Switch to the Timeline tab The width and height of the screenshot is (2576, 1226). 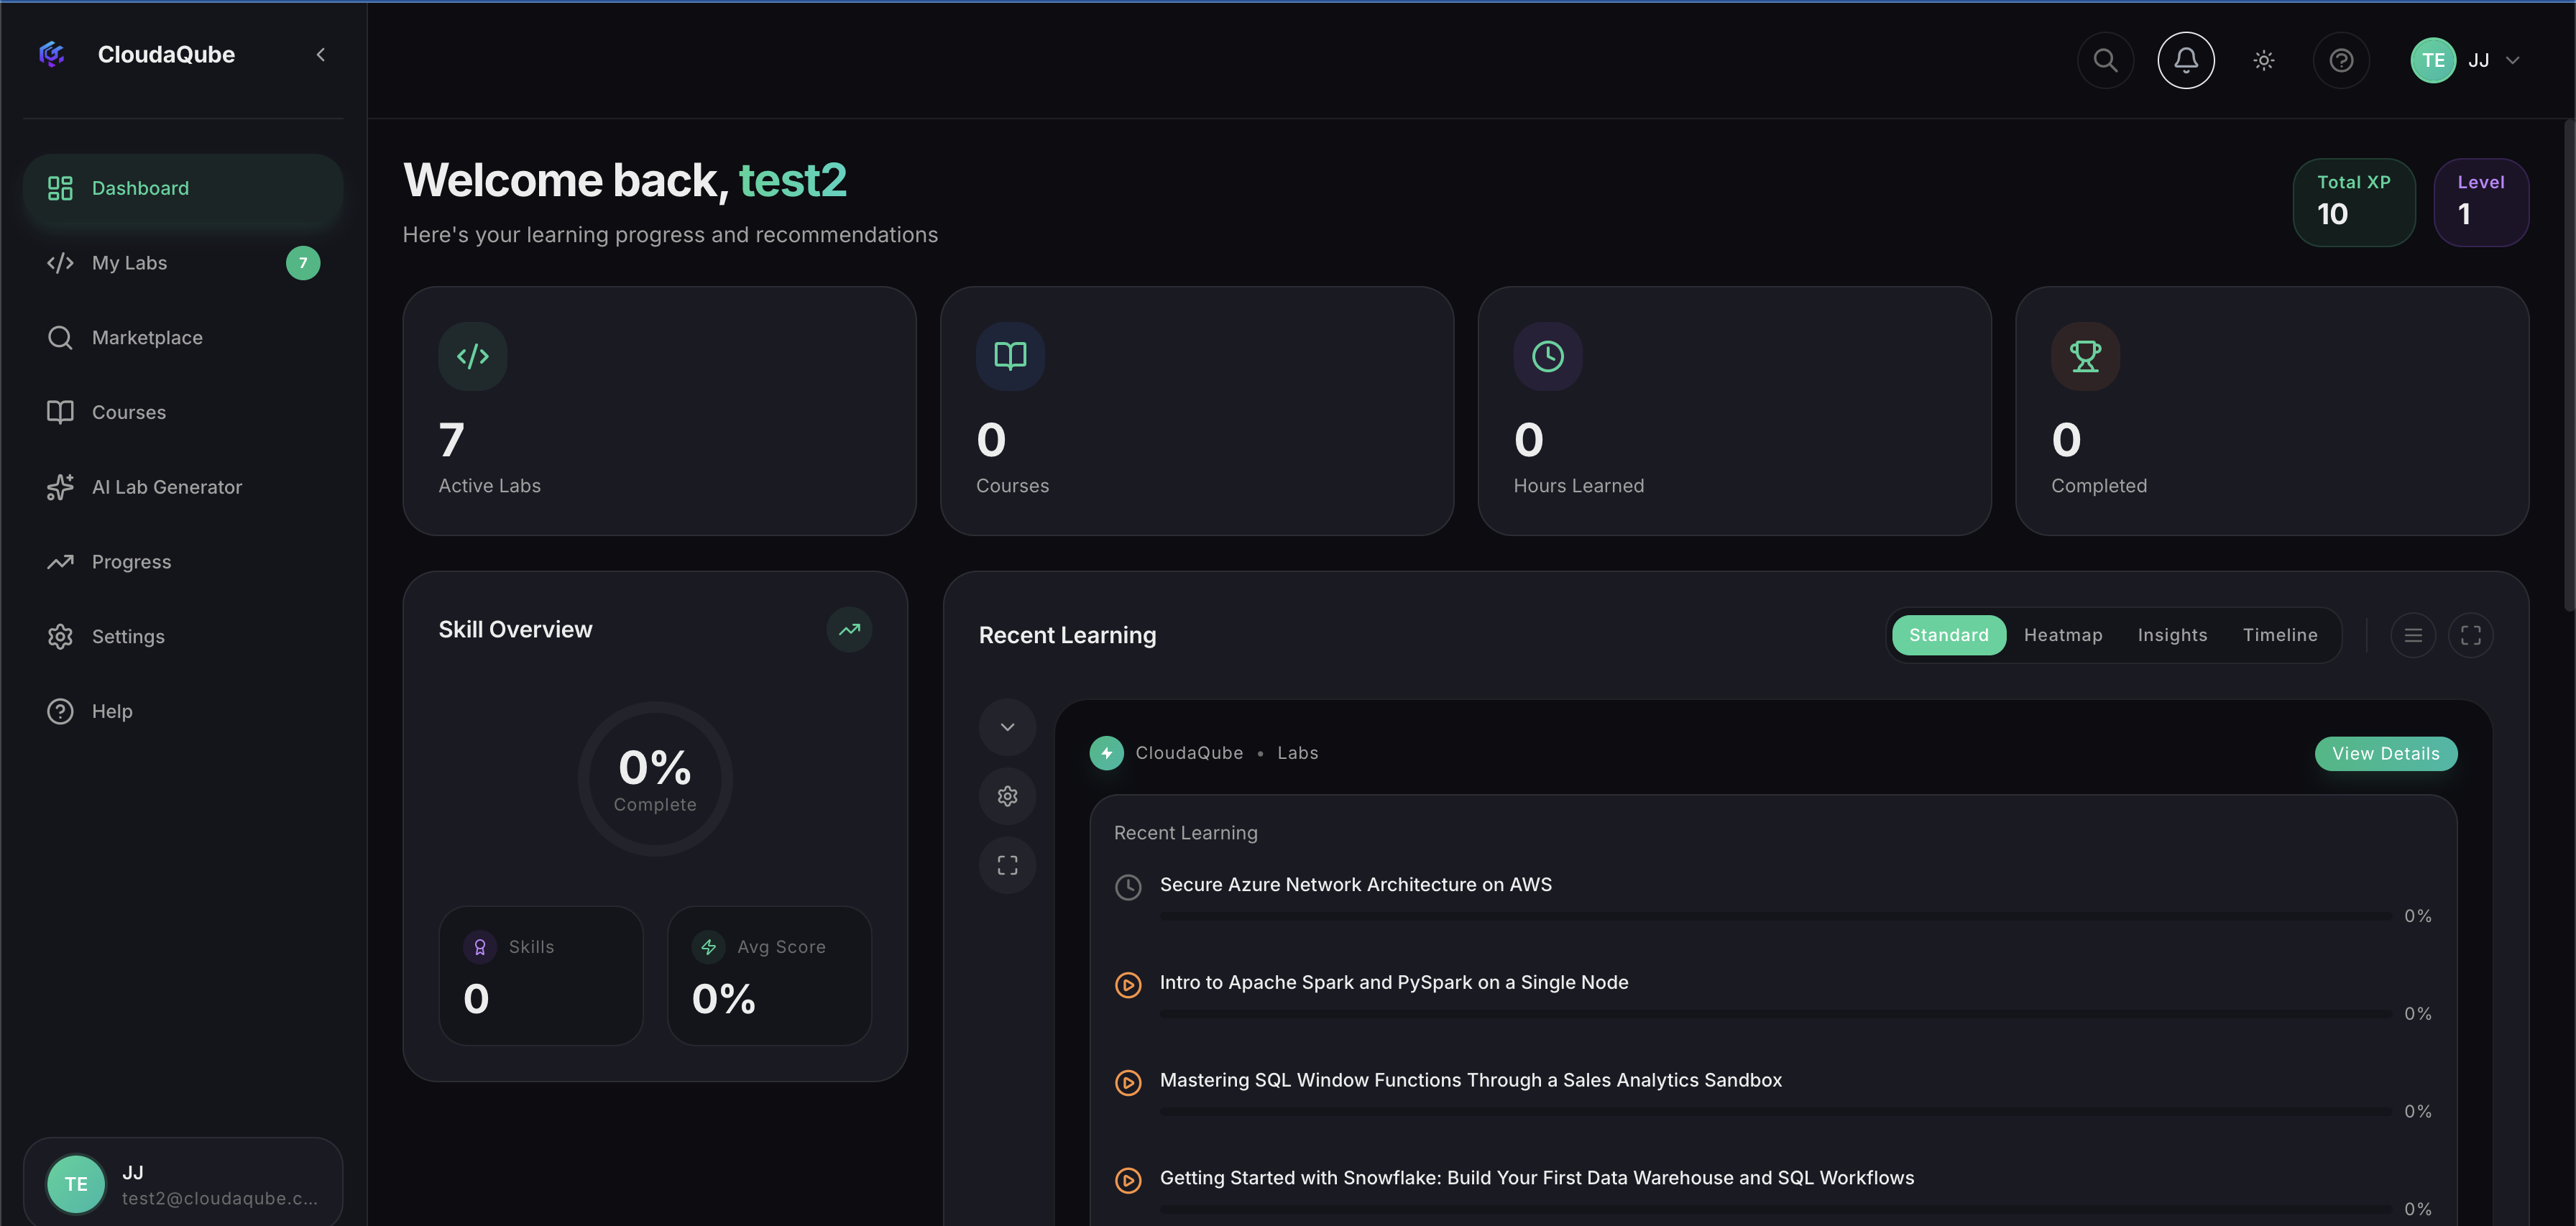click(x=2280, y=635)
